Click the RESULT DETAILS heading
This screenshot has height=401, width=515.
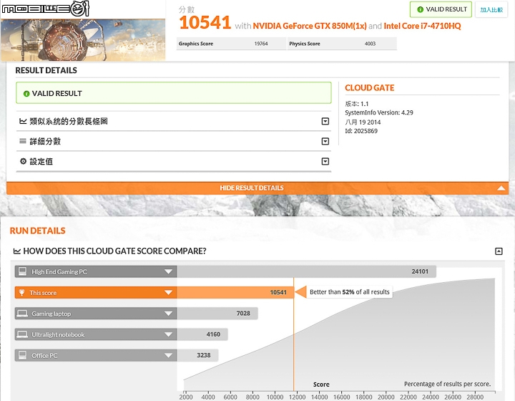click(46, 70)
